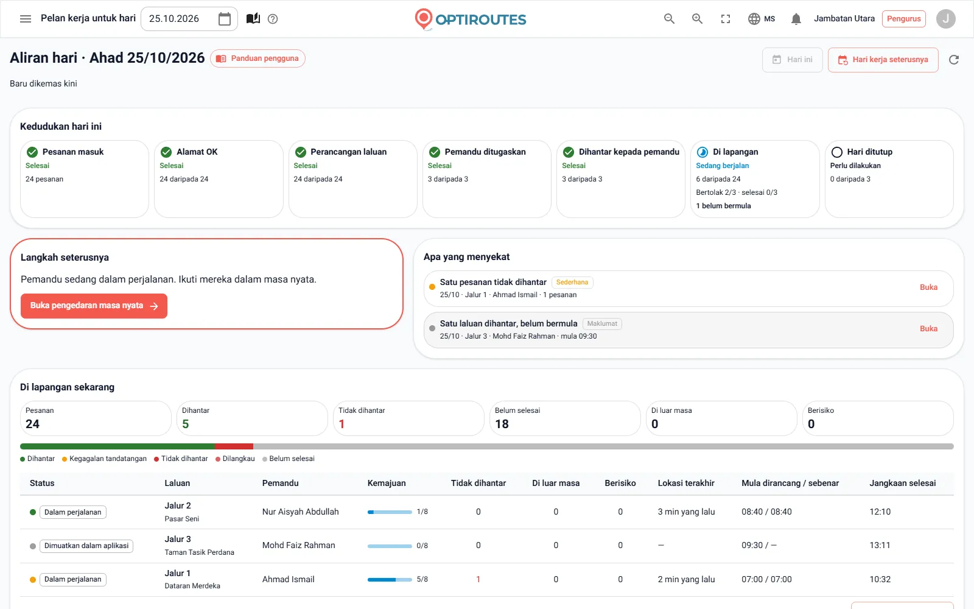Toggle fullscreen mode icon
The height and width of the screenshot is (609, 974).
(726, 19)
